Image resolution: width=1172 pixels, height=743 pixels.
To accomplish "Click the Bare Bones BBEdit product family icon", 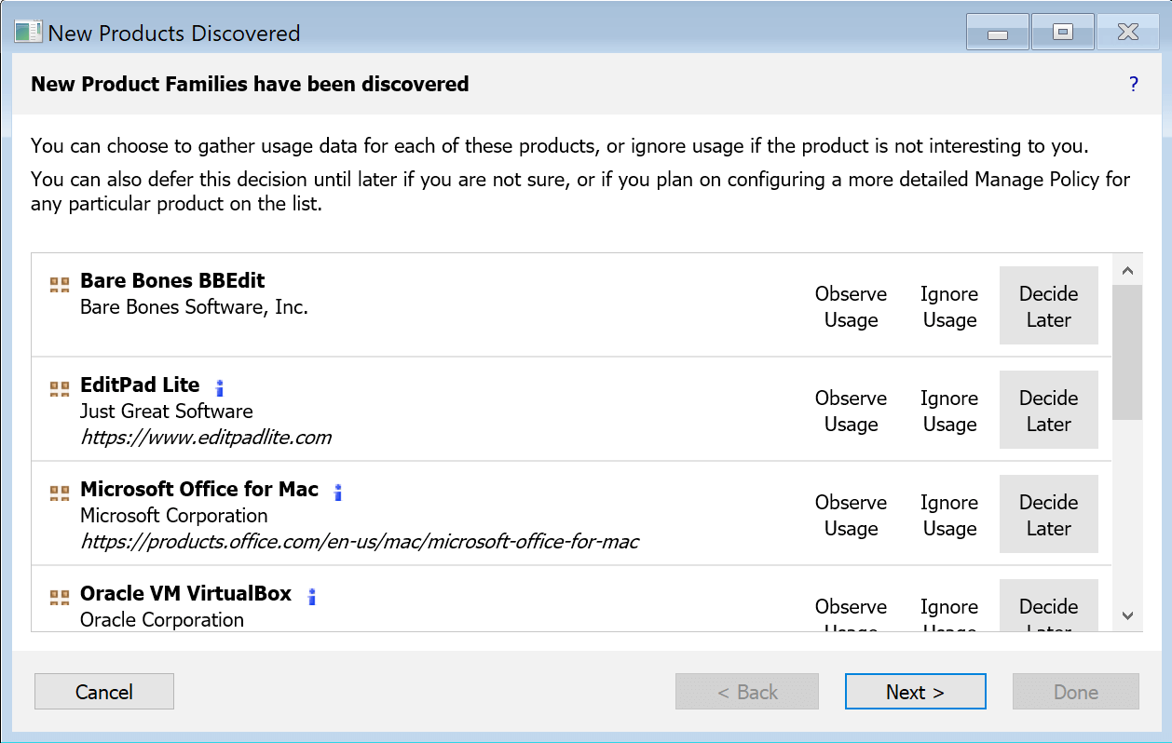I will (x=60, y=284).
